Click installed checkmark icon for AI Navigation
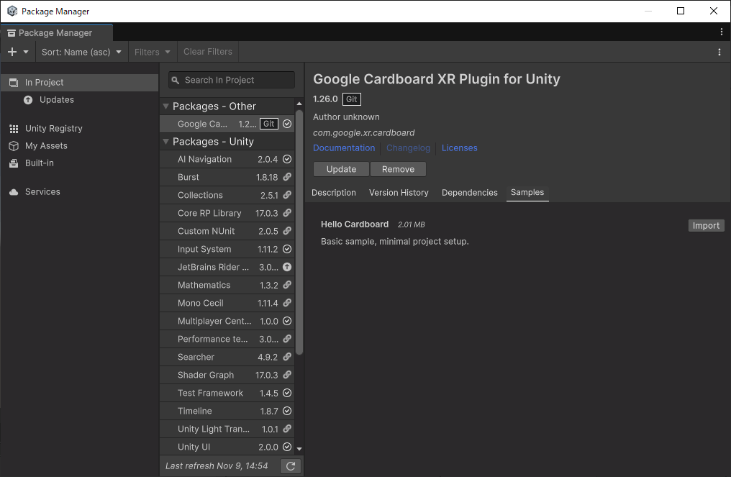This screenshot has width=731, height=477. click(x=287, y=160)
